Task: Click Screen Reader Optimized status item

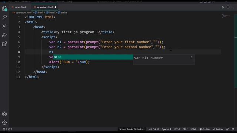Action: 132,129
